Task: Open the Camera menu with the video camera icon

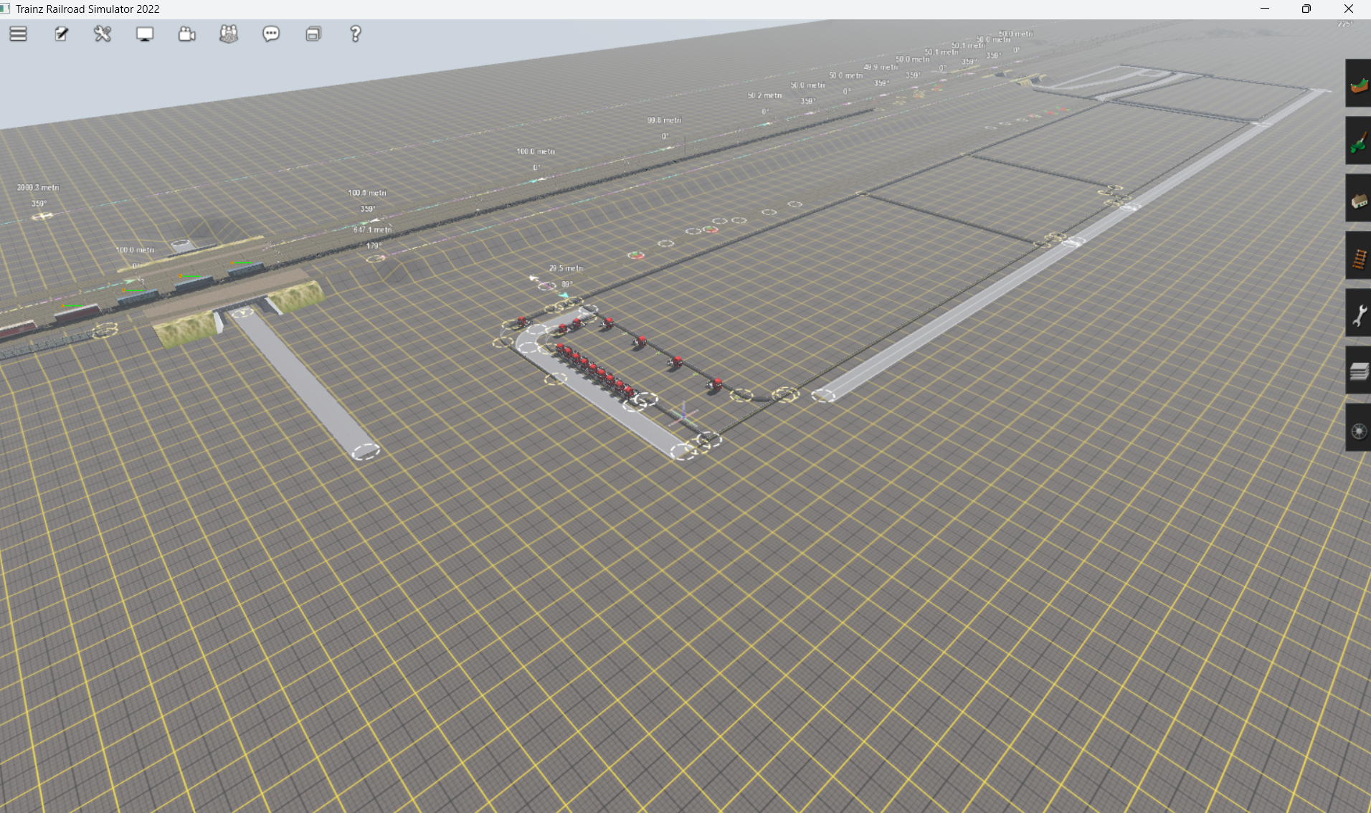Action: point(187,34)
